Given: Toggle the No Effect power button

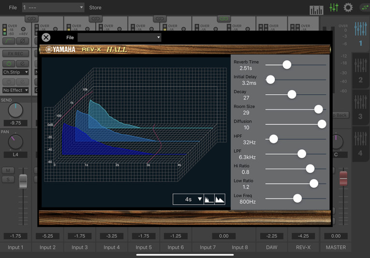Looking at the screenshot, I should pos(9,82).
